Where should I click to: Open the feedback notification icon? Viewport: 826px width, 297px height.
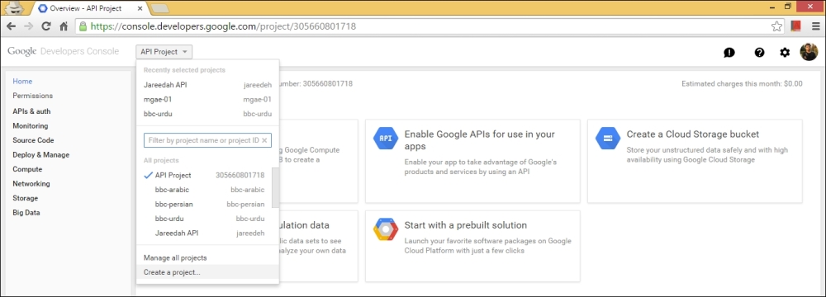coord(729,52)
